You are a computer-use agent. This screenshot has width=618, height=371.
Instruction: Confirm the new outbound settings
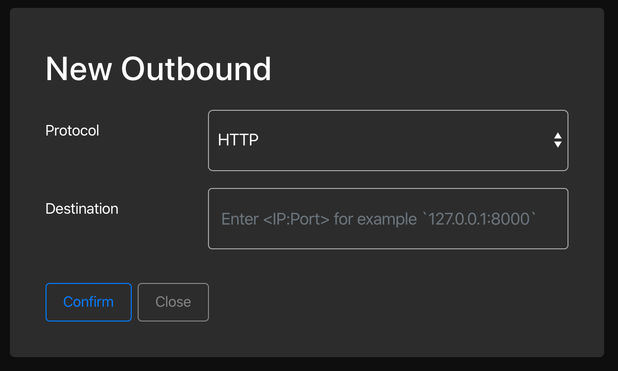89,302
